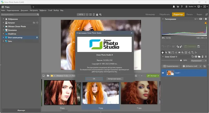The width and height of the screenshot is (209, 113).
Task: Adjust the layer opacity slider handle
Action: coord(181,60)
